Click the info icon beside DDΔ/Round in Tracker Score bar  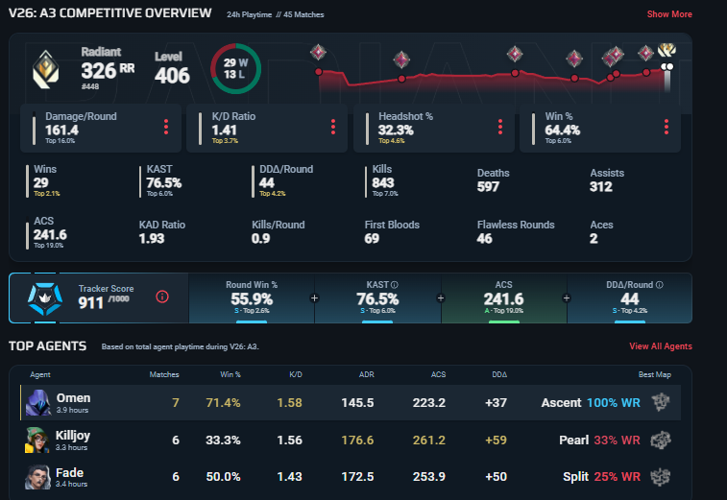pos(660,284)
